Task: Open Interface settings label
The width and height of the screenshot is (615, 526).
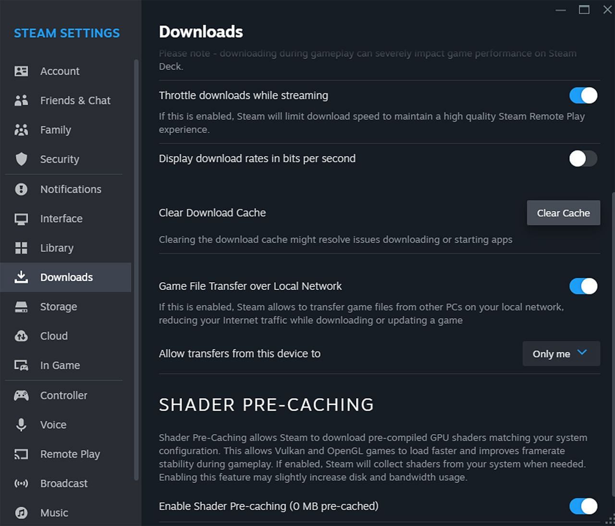Action: (61, 219)
